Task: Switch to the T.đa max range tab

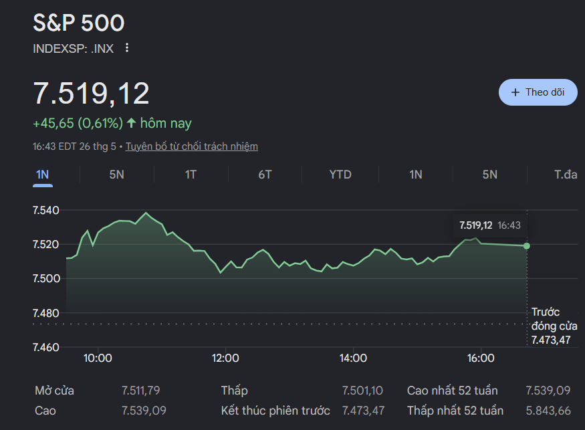Action: click(x=566, y=175)
